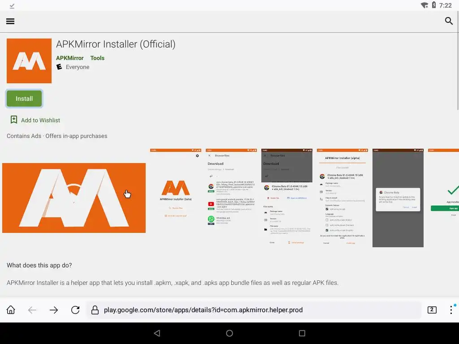
Task: Go to the browser home page
Action: (11, 310)
